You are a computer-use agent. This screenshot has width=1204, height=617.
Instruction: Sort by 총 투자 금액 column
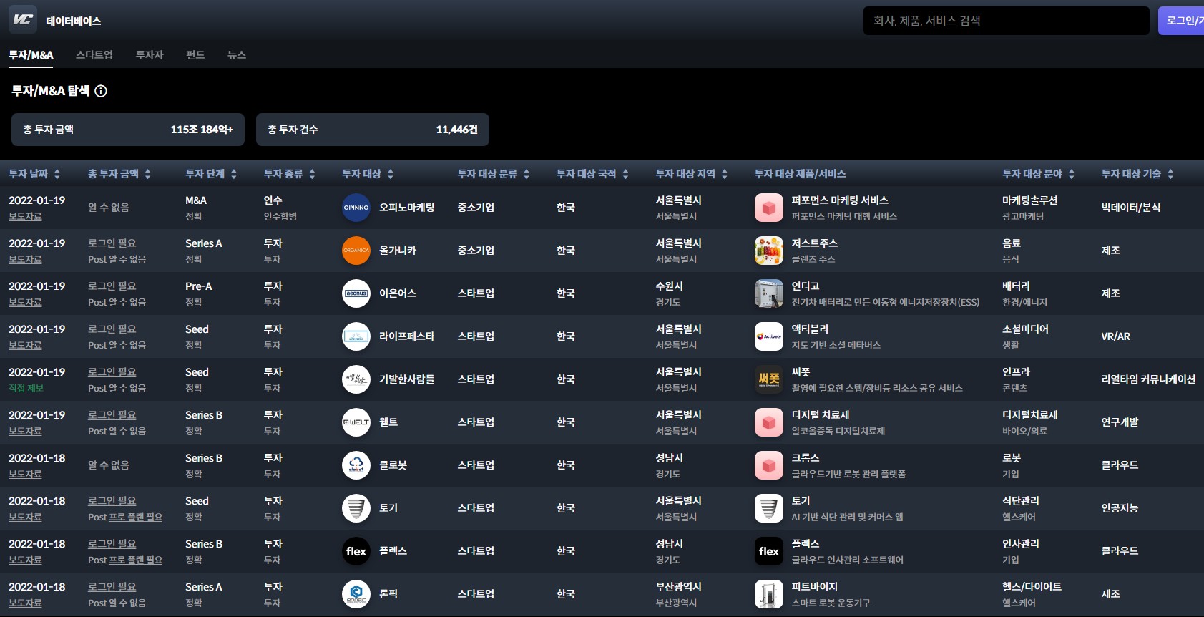(119, 174)
